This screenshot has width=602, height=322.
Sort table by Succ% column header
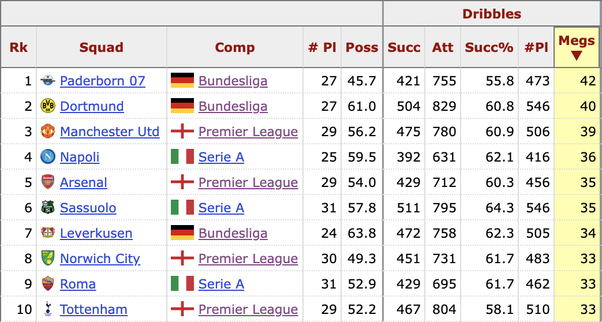click(x=489, y=47)
